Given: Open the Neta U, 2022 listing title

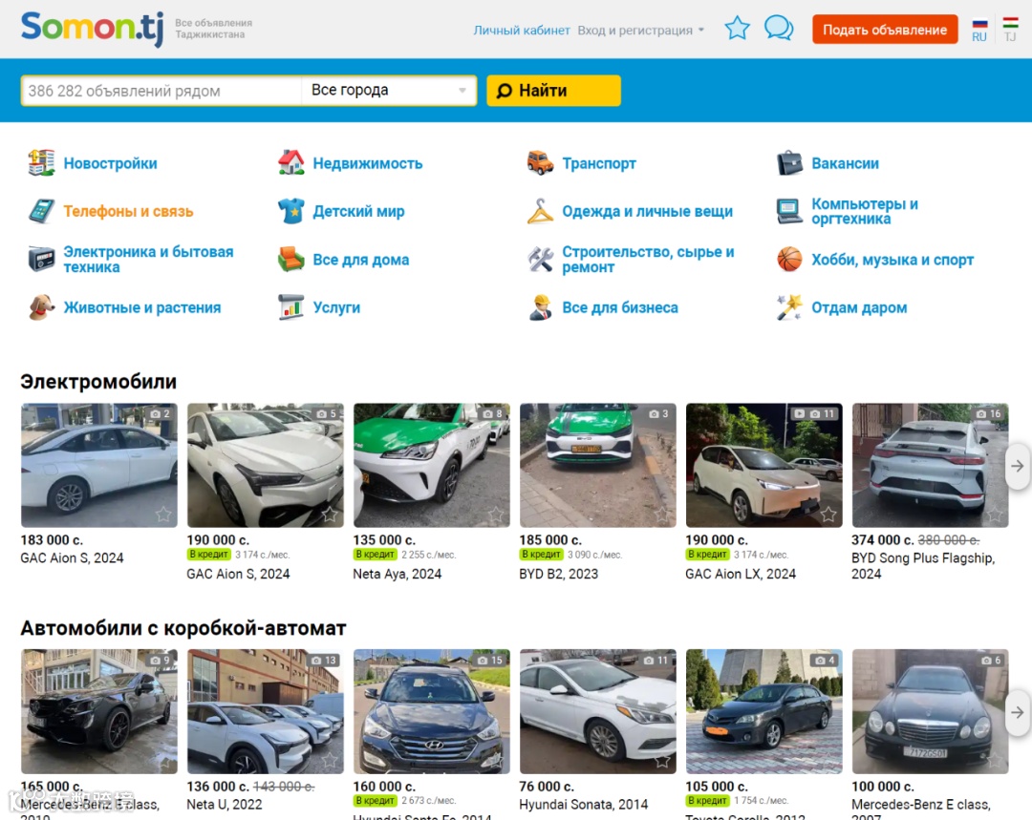Looking at the screenshot, I should pyautogui.click(x=225, y=804).
